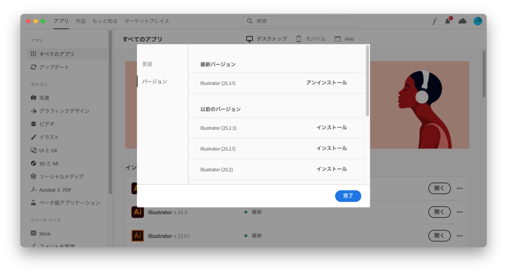The width and height of the screenshot is (507, 274).
Task: Open アップデート in sidebar
Action: 54,67
